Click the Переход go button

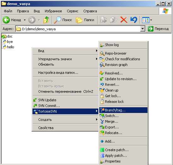pyautogui.click(x=158, y=29)
